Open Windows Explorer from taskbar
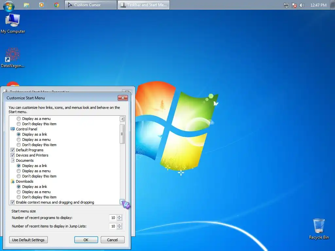This screenshot has height=251, width=335. click(26, 5)
